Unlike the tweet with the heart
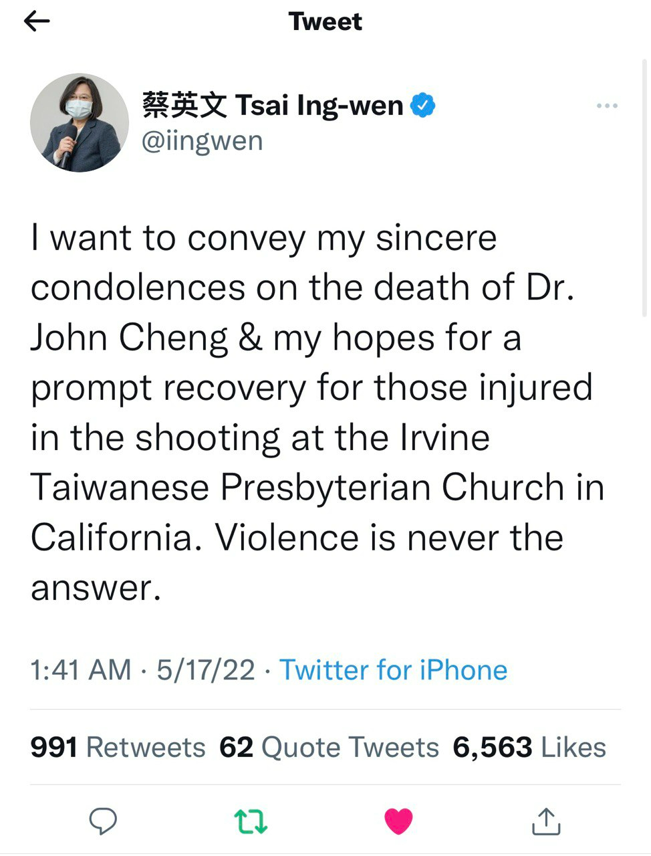651x856 pixels. (398, 821)
